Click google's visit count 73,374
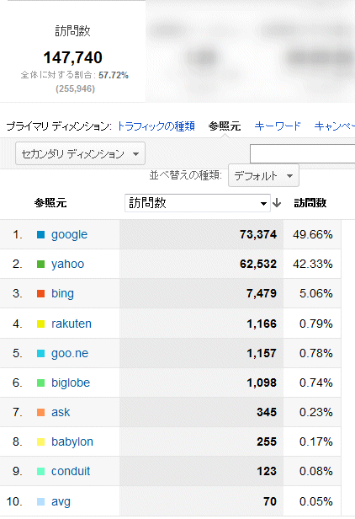Viewport: 355px width, 519px height. click(258, 234)
